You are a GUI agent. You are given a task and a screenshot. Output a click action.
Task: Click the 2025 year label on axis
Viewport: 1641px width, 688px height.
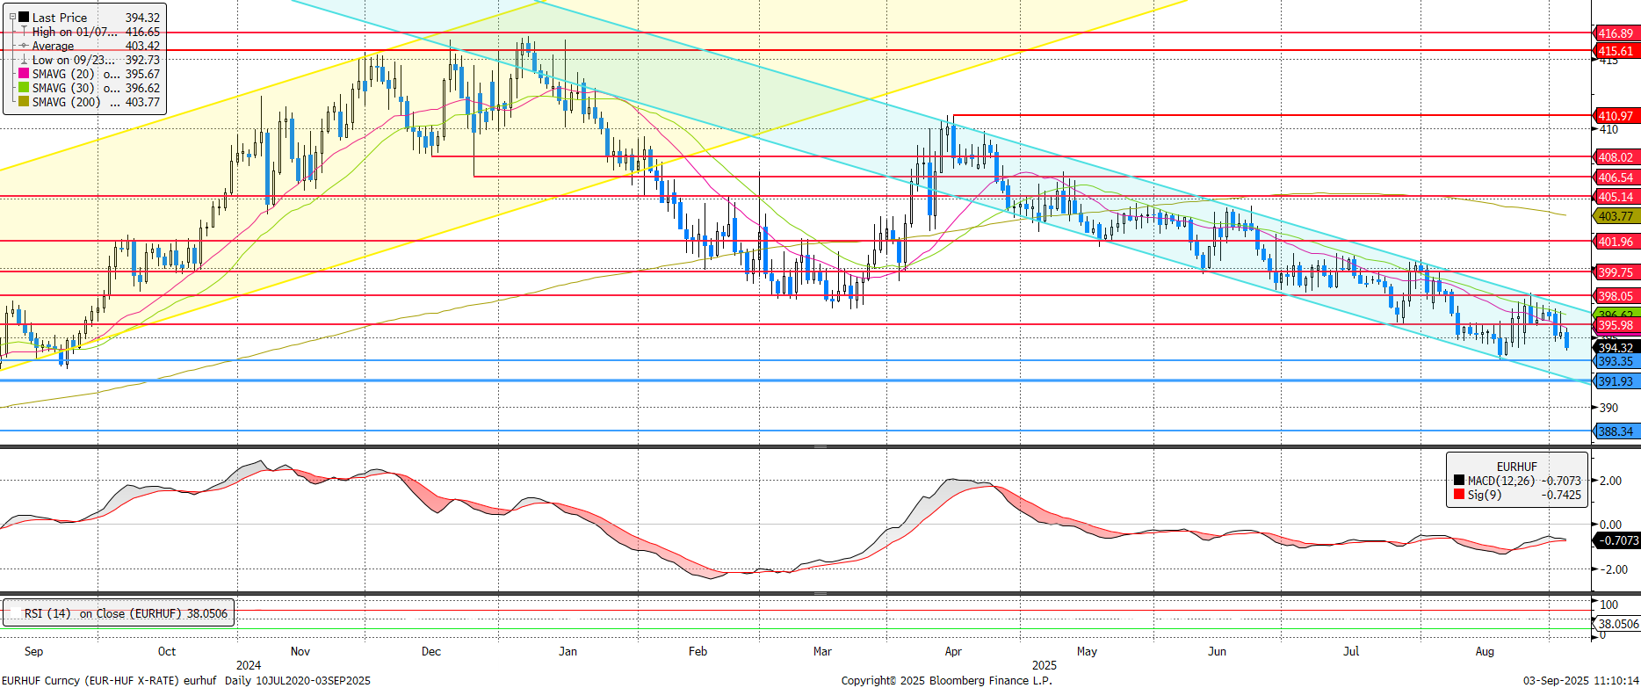point(1045,665)
